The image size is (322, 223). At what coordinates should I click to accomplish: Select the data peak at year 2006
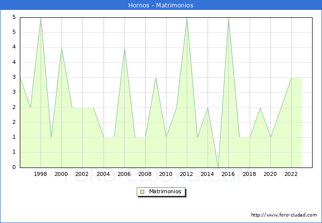point(124,48)
